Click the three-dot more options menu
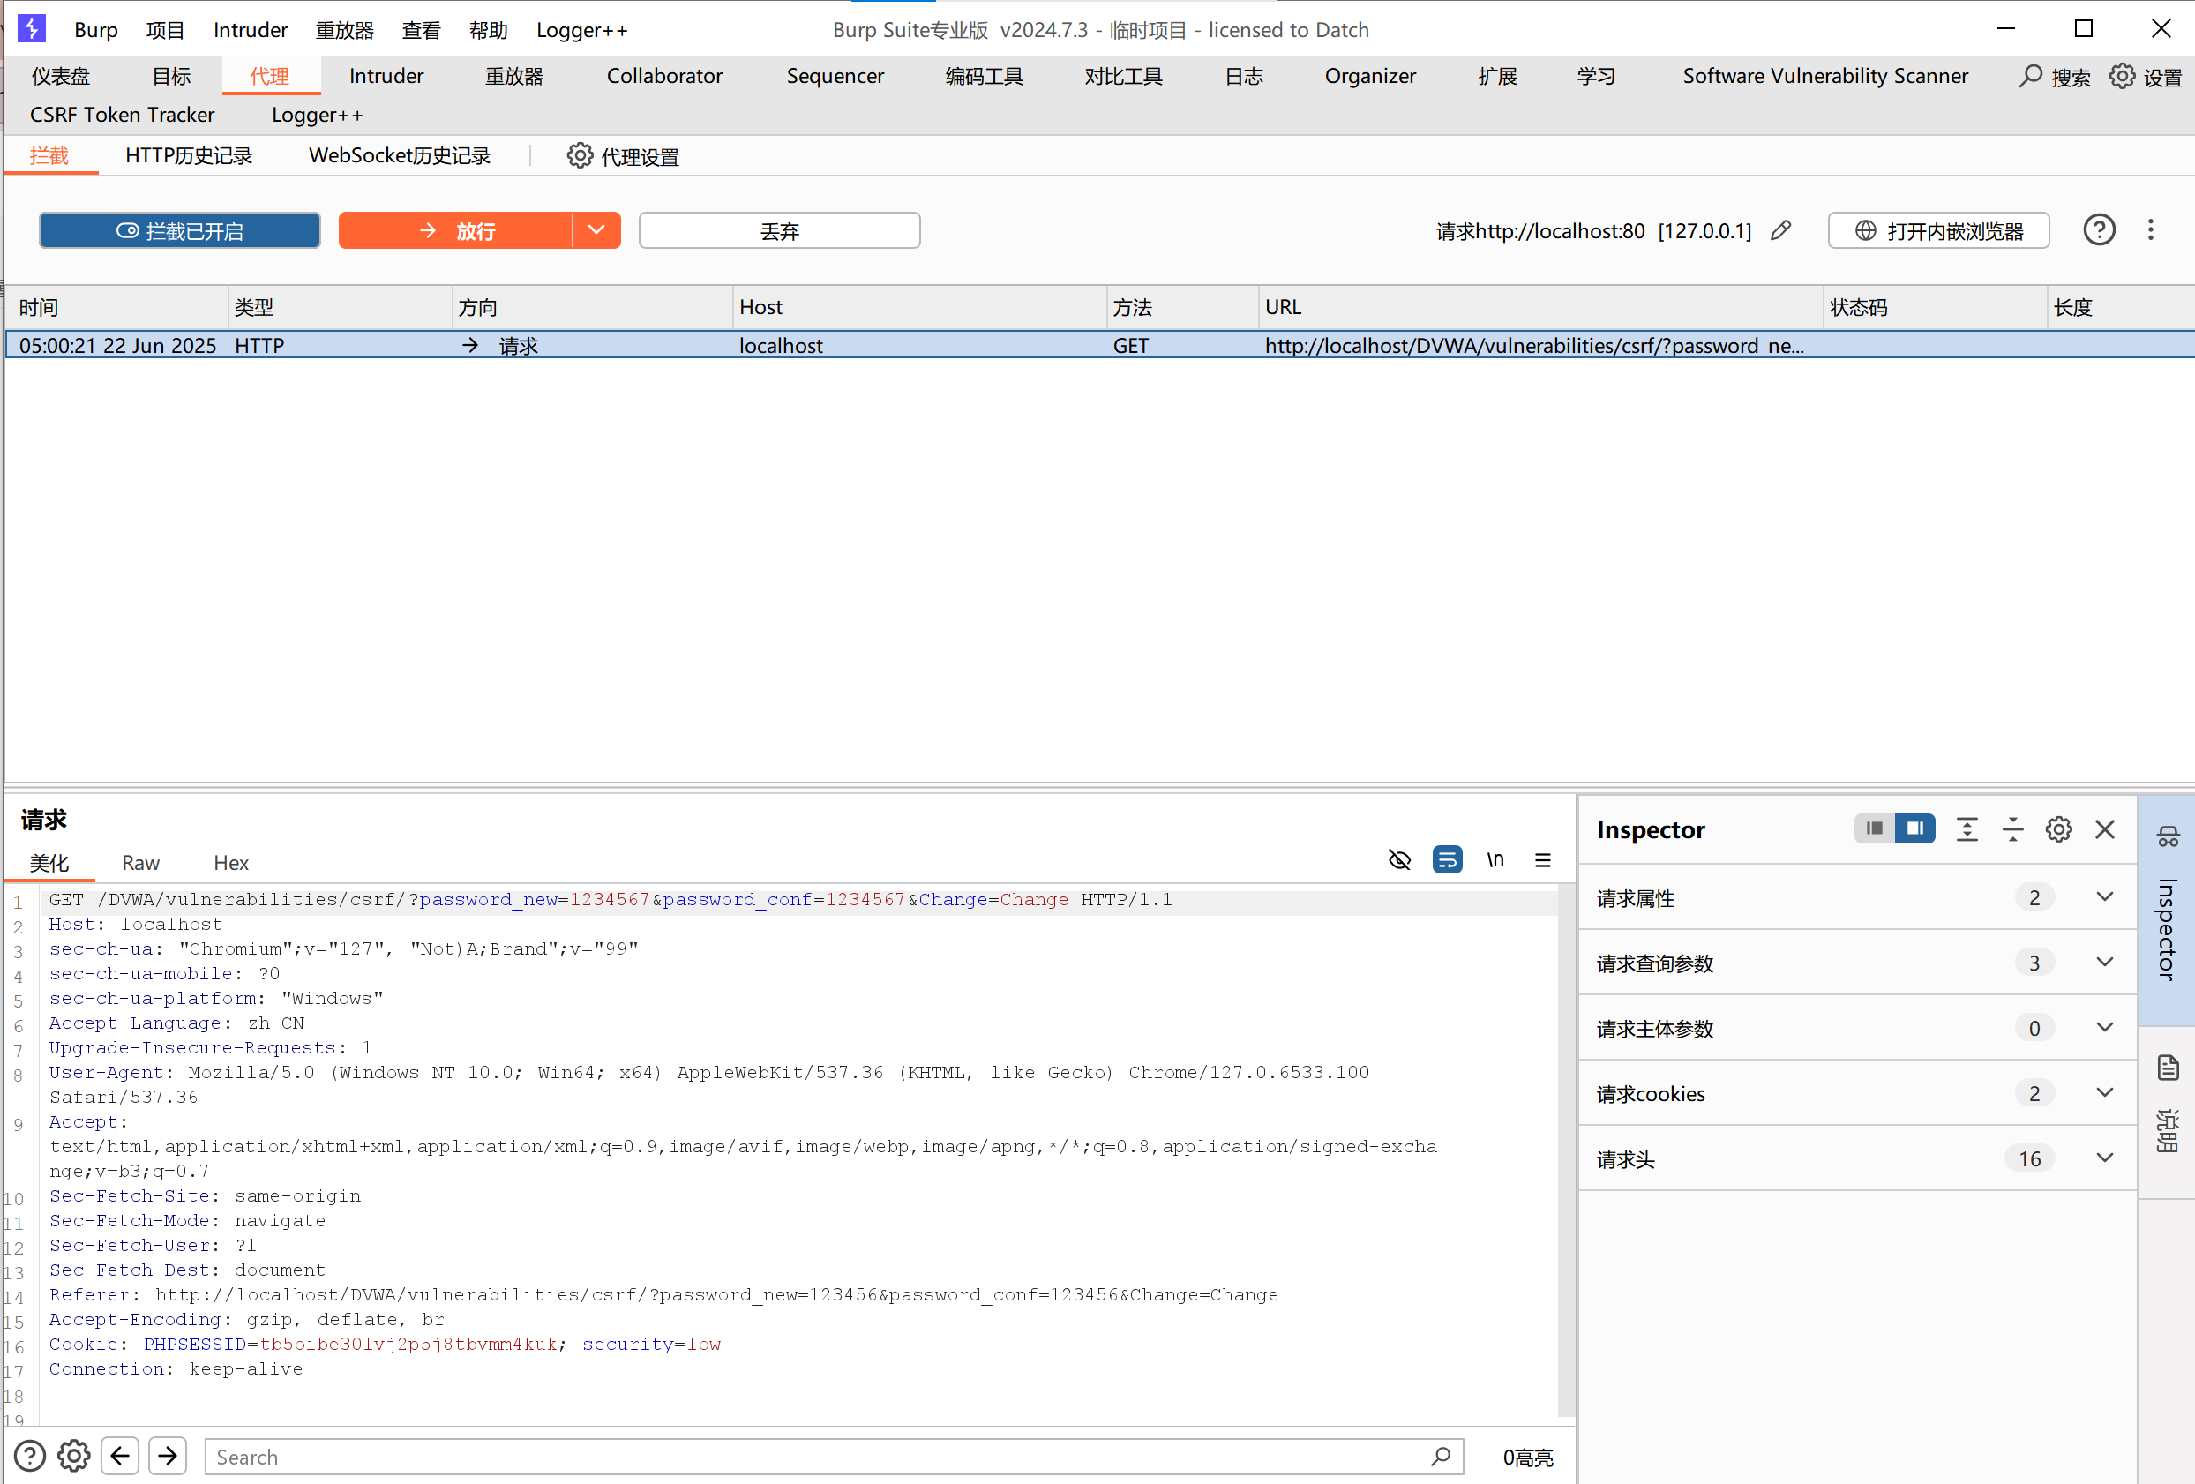 2151,229
